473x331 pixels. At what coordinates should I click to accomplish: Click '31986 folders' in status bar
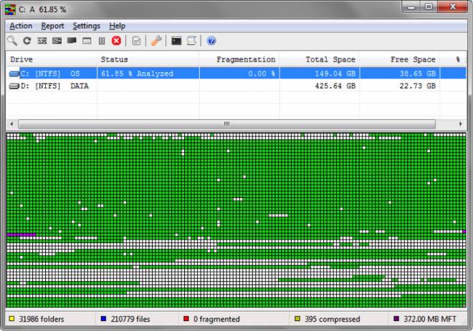(42, 319)
